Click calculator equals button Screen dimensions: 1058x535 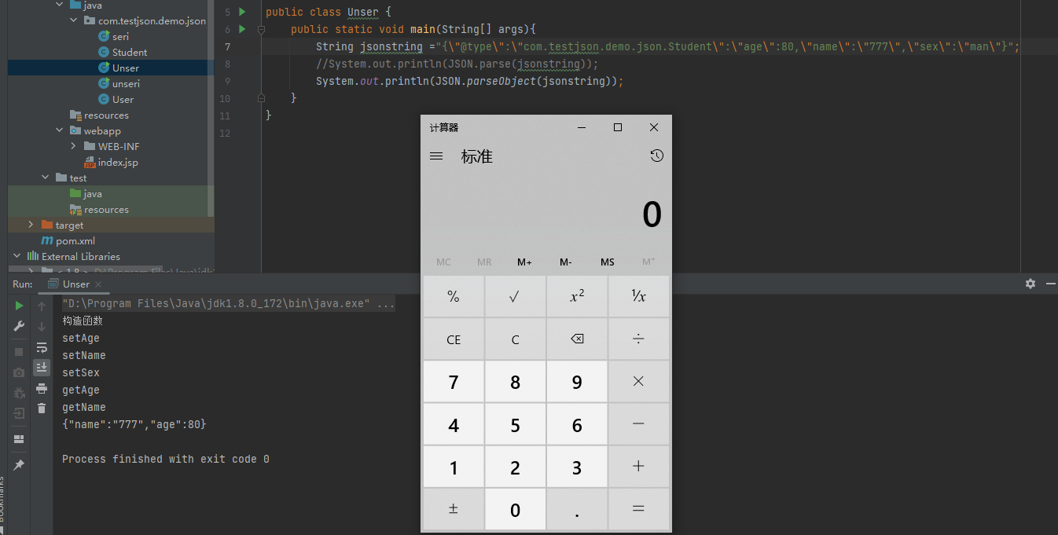coord(638,509)
